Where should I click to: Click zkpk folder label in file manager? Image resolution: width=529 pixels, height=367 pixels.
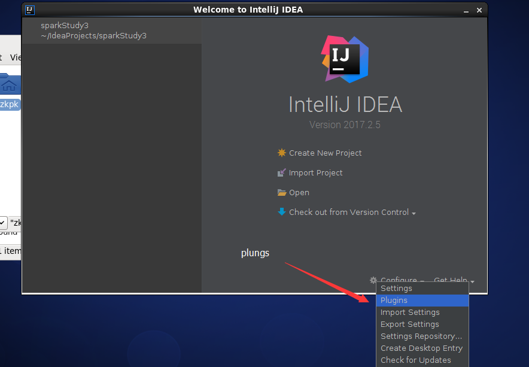(10, 104)
